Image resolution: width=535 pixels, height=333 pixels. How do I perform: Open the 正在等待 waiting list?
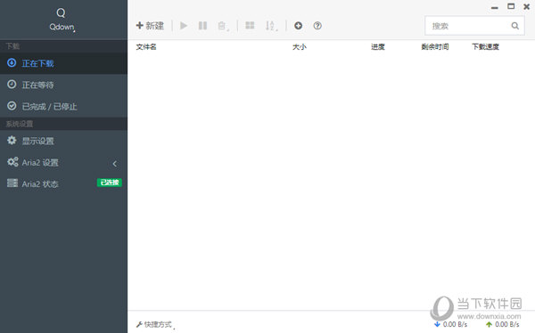64,85
